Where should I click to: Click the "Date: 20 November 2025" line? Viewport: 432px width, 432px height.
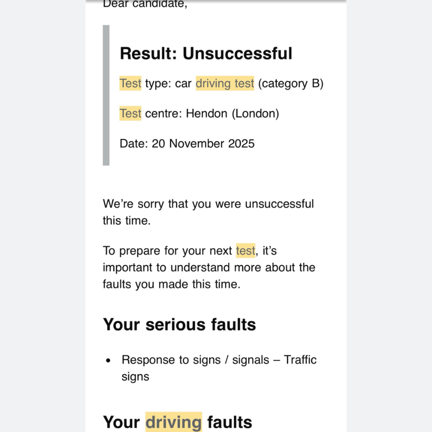pos(187,143)
